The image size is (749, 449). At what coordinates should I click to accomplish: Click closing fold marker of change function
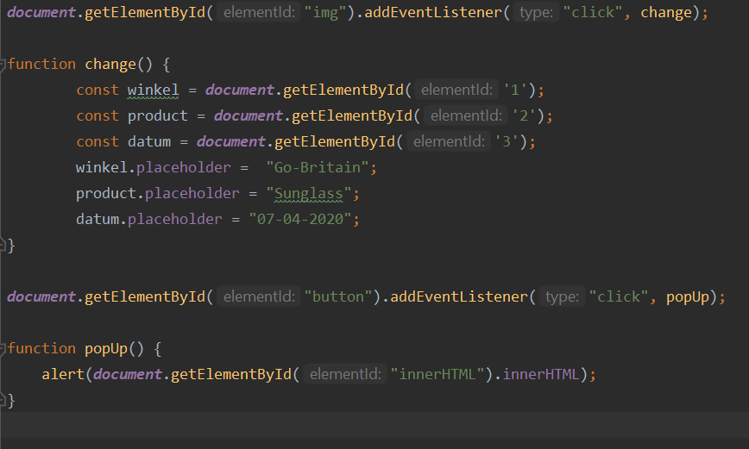coord(3,246)
